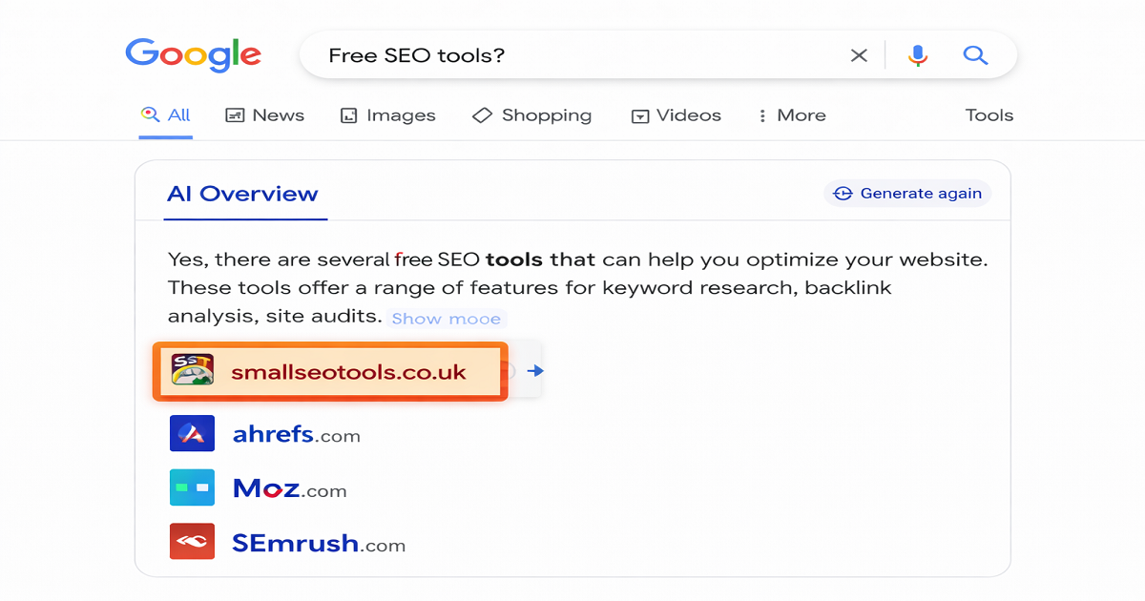The width and height of the screenshot is (1145, 601).
Task: Click the Moz.com favicon icon
Action: 192,487
